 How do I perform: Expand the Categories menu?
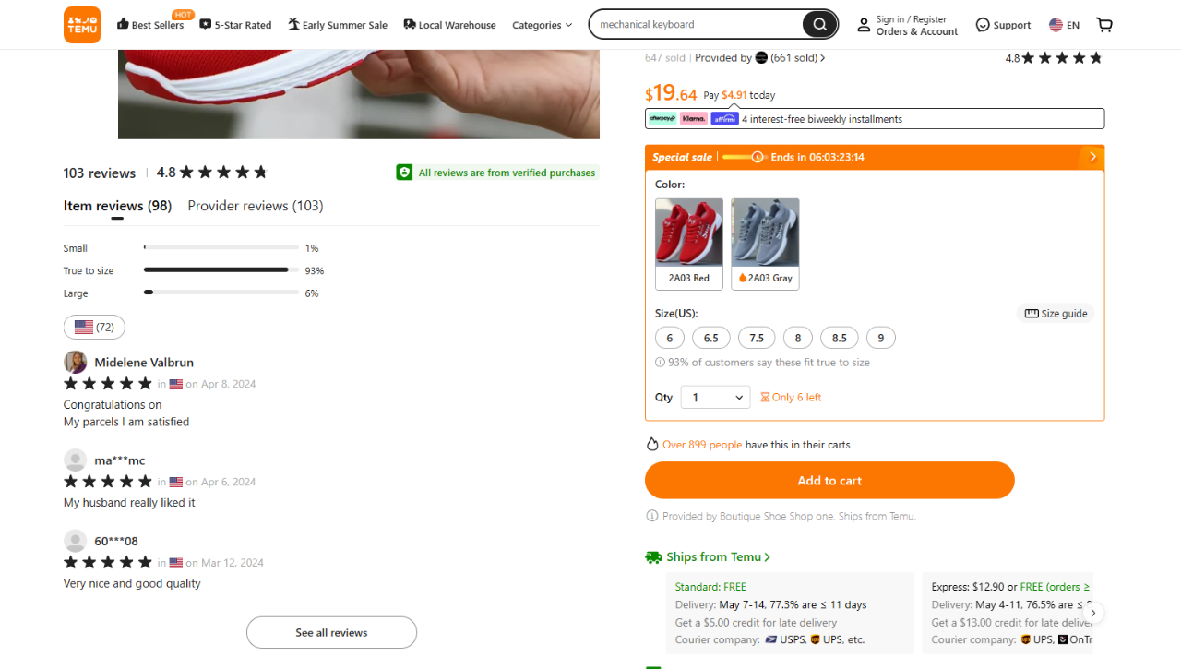542,25
